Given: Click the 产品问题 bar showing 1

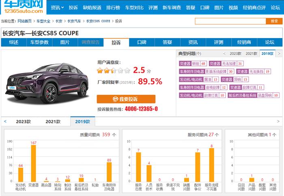Looking at the screenshot, I should (x=252, y=180).
